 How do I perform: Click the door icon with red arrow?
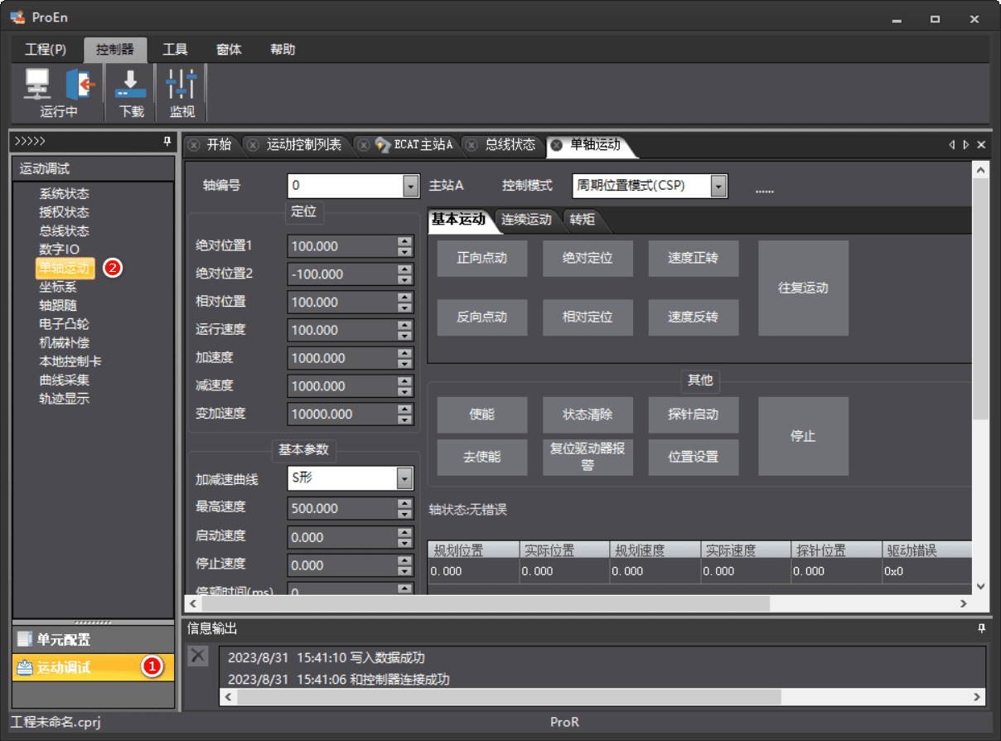click(80, 84)
